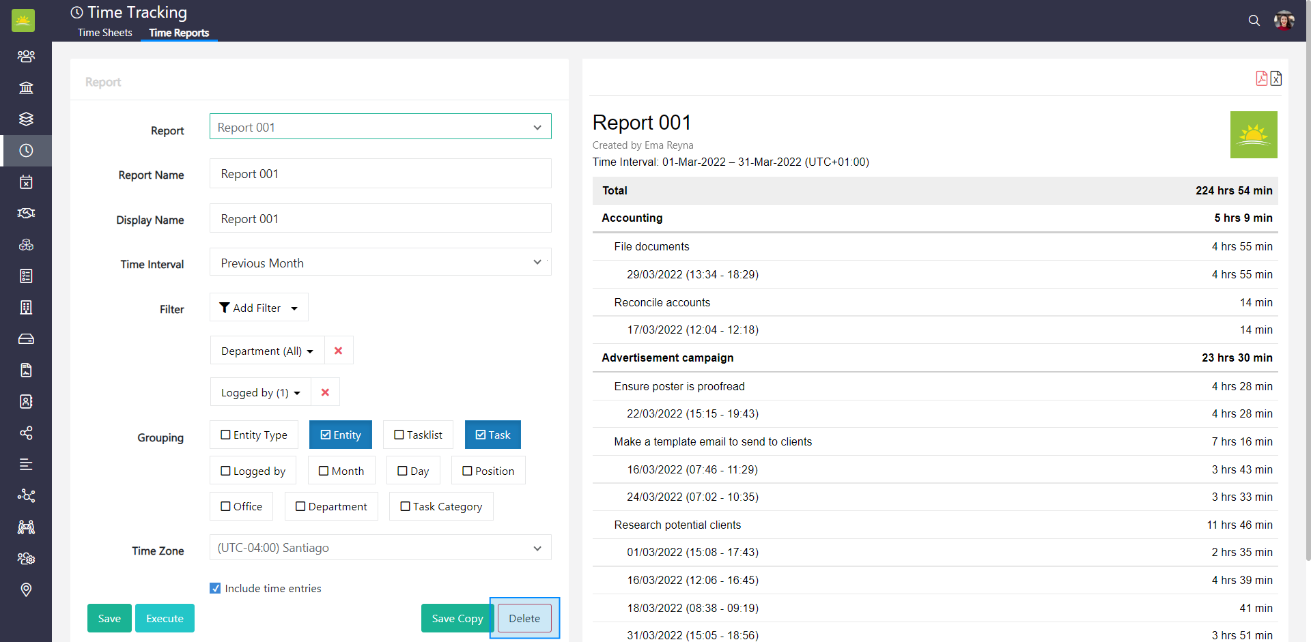Toggle Include time entries checkbox
The image size is (1311, 642).
[x=216, y=588]
